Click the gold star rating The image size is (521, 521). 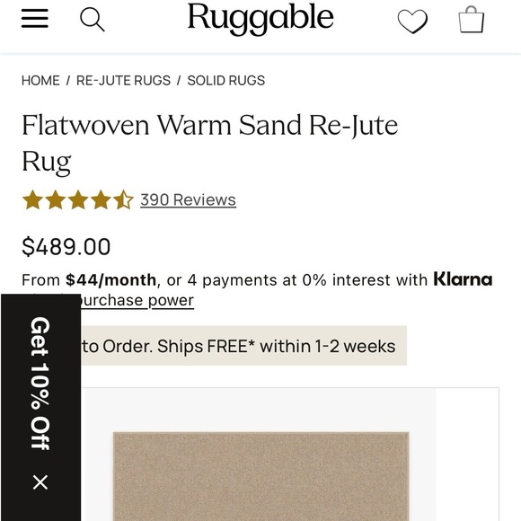point(78,199)
